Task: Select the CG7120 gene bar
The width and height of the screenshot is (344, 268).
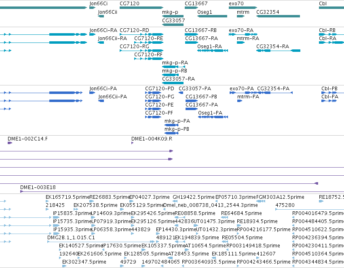Action: [x=141, y=8]
